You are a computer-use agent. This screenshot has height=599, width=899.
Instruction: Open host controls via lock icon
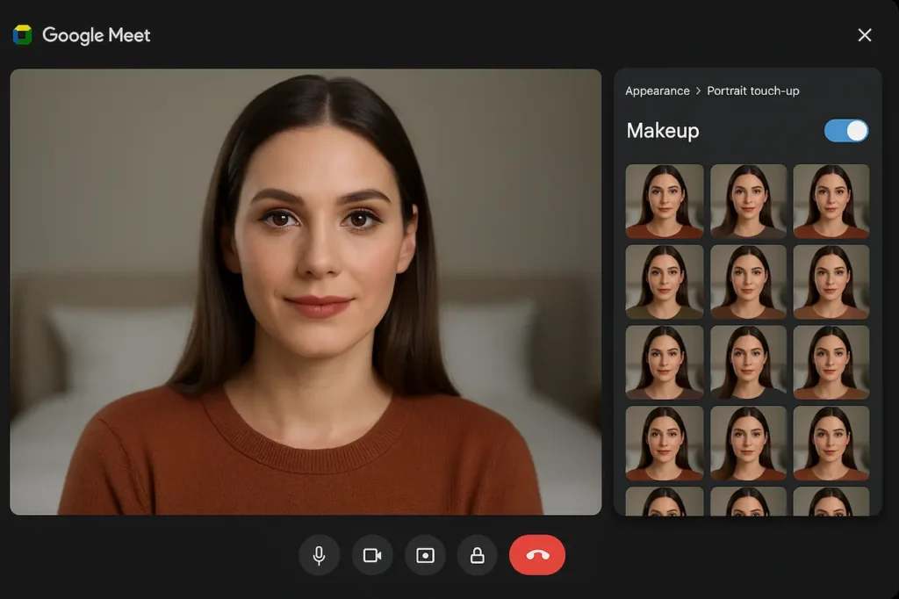(x=478, y=555)
